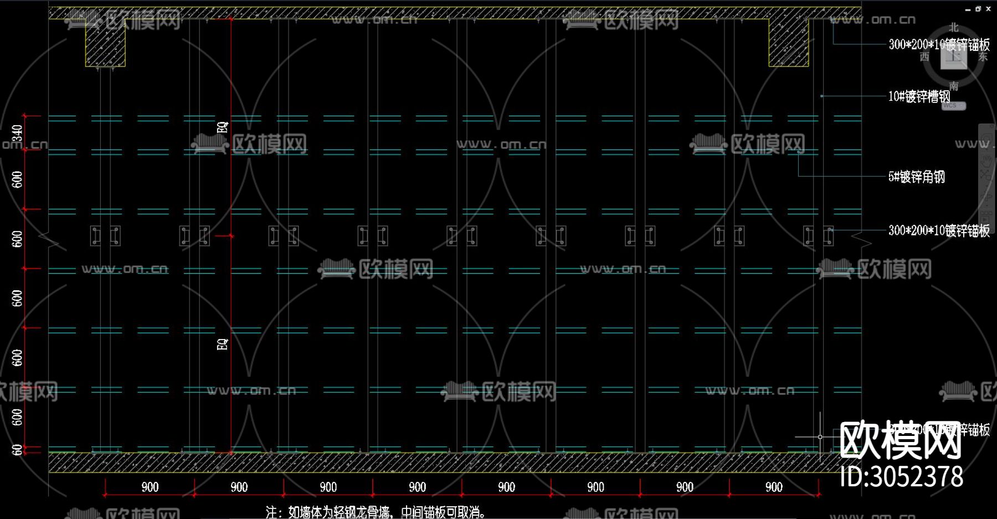Select the south 南 compass direction on ViewCube
This screenshot has width=997, height=519.
point(954,86)
